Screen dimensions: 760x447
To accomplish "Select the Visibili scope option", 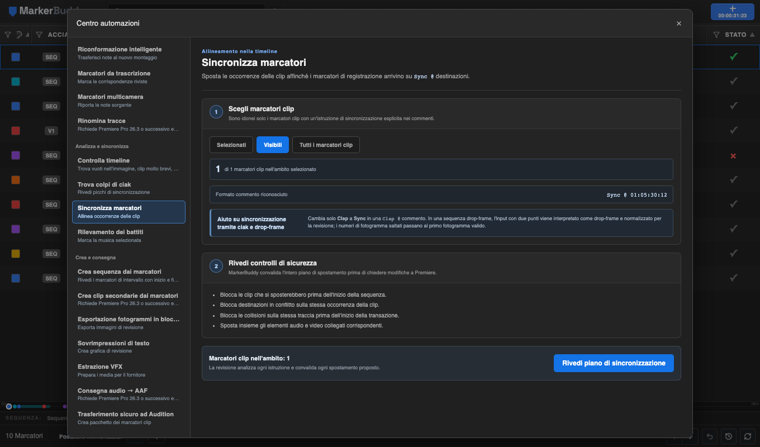I will tap(273, 145).
